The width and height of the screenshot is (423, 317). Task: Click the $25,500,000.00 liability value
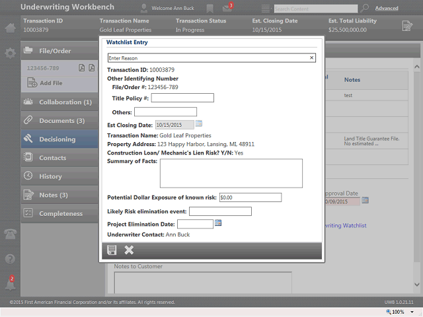348,30
